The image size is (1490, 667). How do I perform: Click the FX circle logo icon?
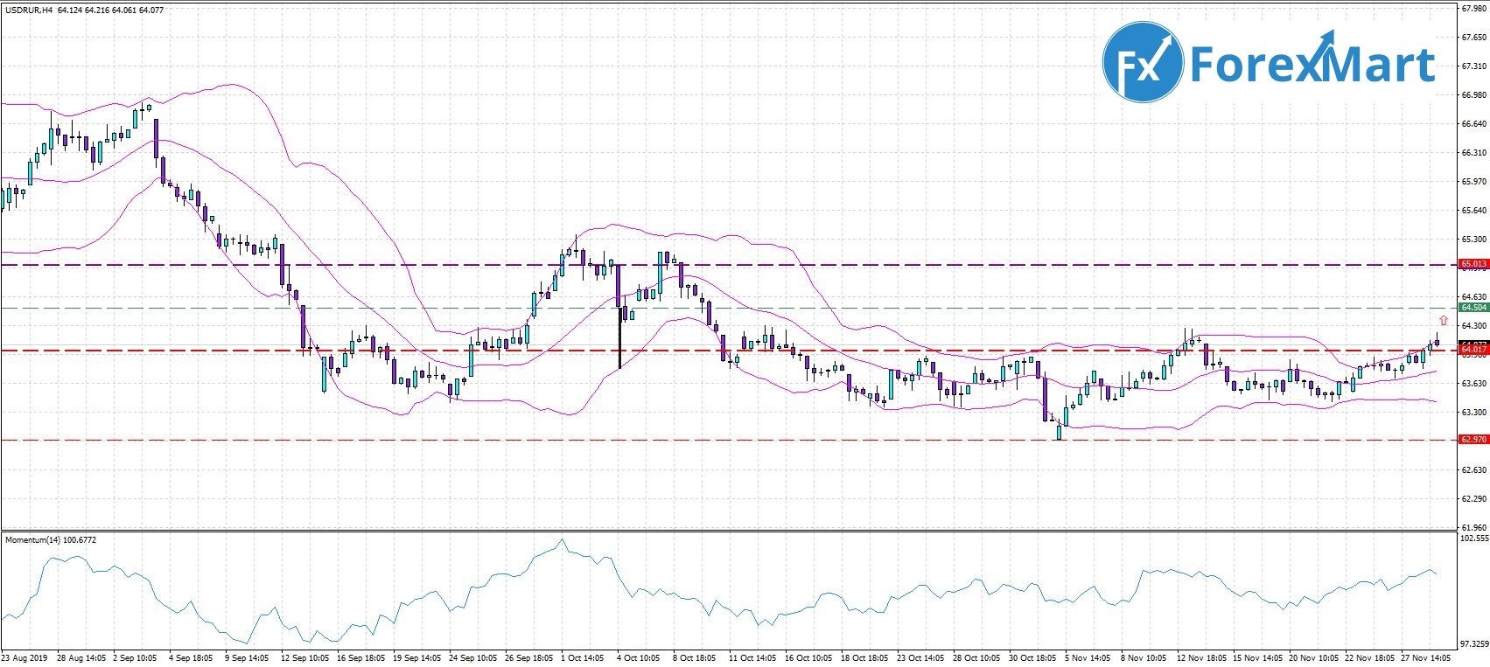(x=1143, y=62)
